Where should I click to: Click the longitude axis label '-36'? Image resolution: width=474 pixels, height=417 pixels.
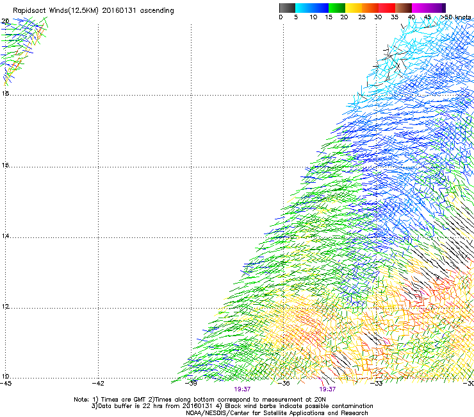[x=284, y=384]
